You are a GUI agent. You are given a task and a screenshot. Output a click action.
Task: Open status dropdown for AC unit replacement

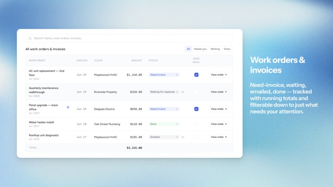coord(164,75)
